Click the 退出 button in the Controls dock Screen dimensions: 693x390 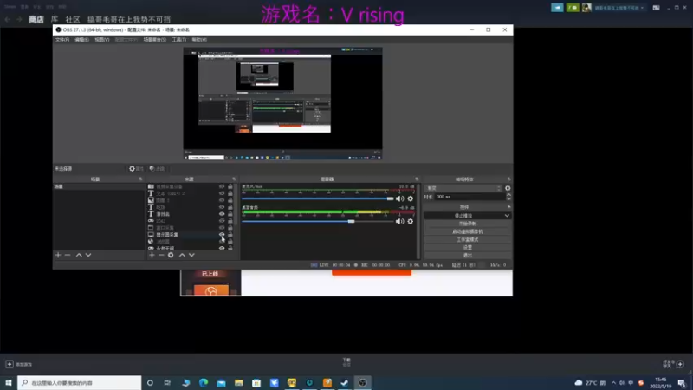click(468, 255)
